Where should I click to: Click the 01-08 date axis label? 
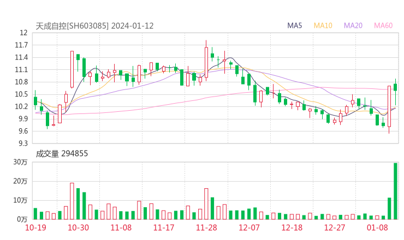coord(377,227)
